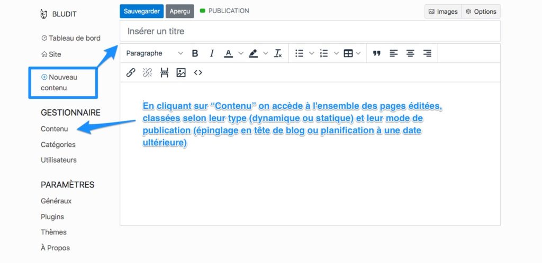Open source code view
The image size is (542, 263).
[x=198, y=73]
